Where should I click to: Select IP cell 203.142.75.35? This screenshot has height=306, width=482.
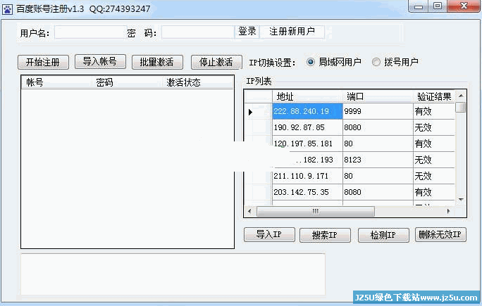(x=307, y=192)
